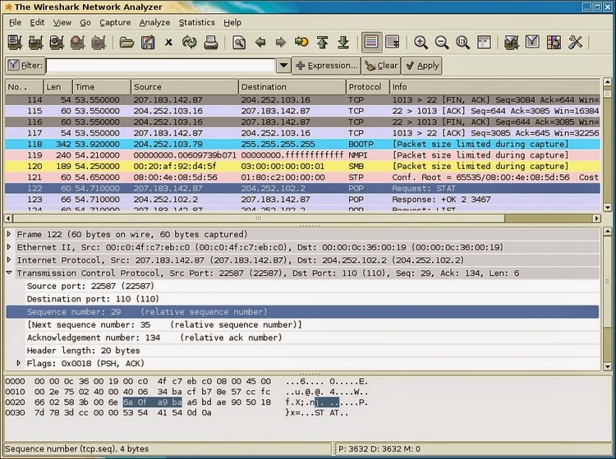
Task: Go forward in packet history arrow
Action: 281,42
